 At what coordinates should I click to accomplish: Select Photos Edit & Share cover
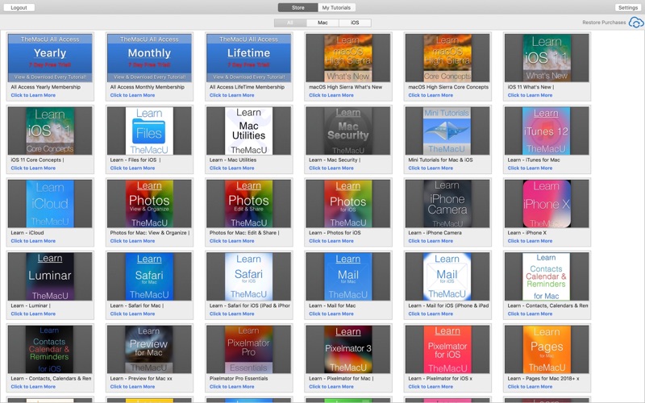point(249,204)
